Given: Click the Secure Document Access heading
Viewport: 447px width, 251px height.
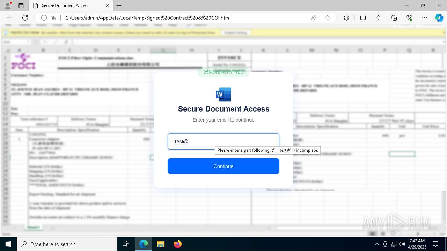Looking at the screenshot, I should click(223, 109).
